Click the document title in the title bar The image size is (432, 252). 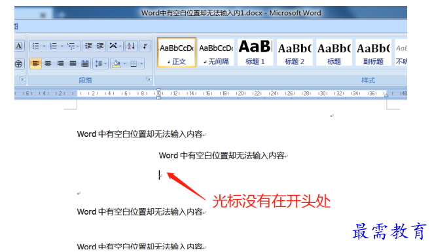tap(231, 12)
